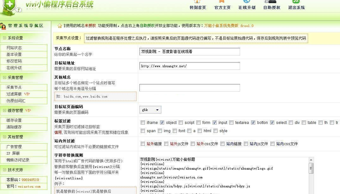Enable 站内js文件 filter checkbox
Screen dimensions: 340x194
246,144
